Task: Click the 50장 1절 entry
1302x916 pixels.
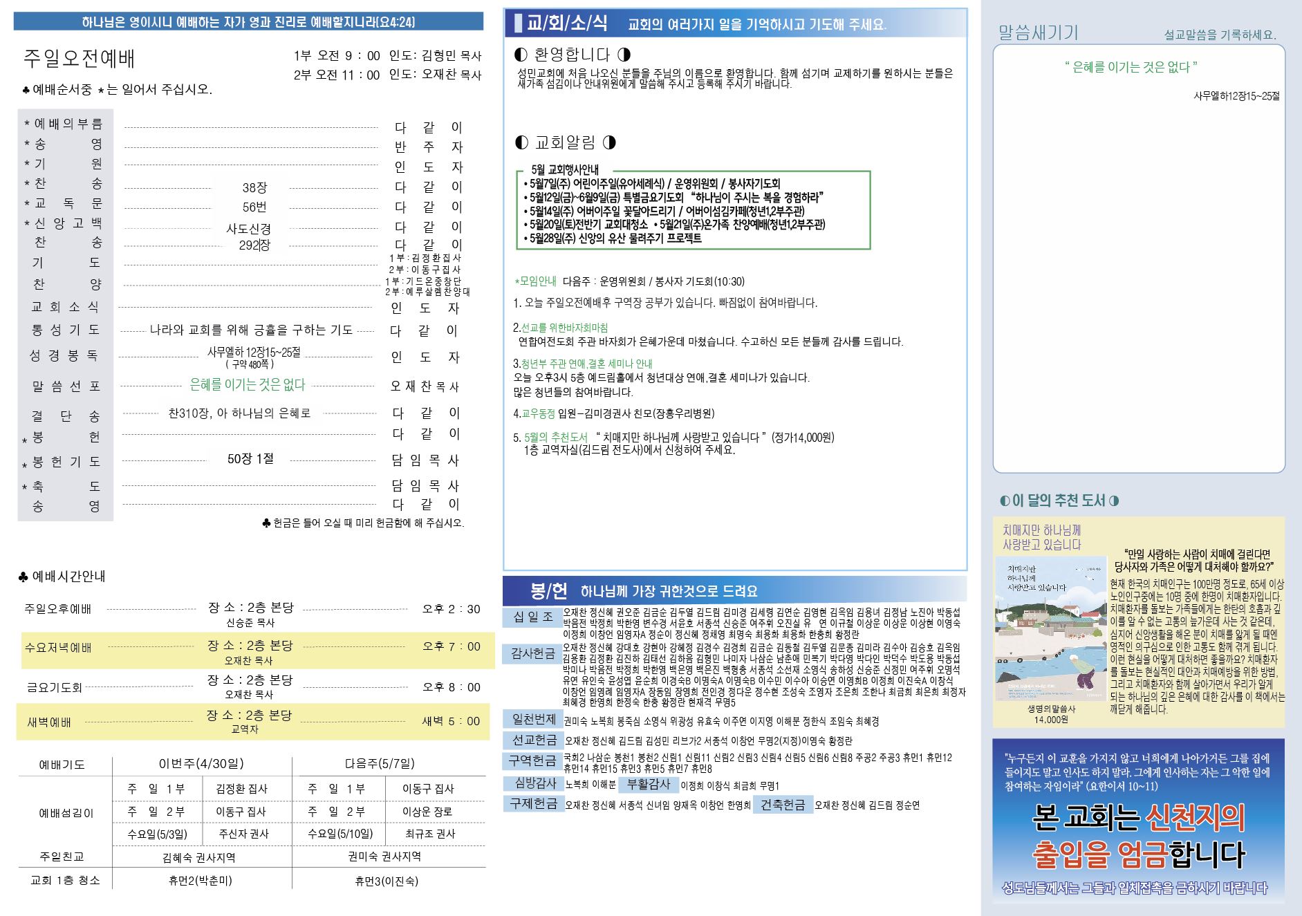Action: (251, 458)
